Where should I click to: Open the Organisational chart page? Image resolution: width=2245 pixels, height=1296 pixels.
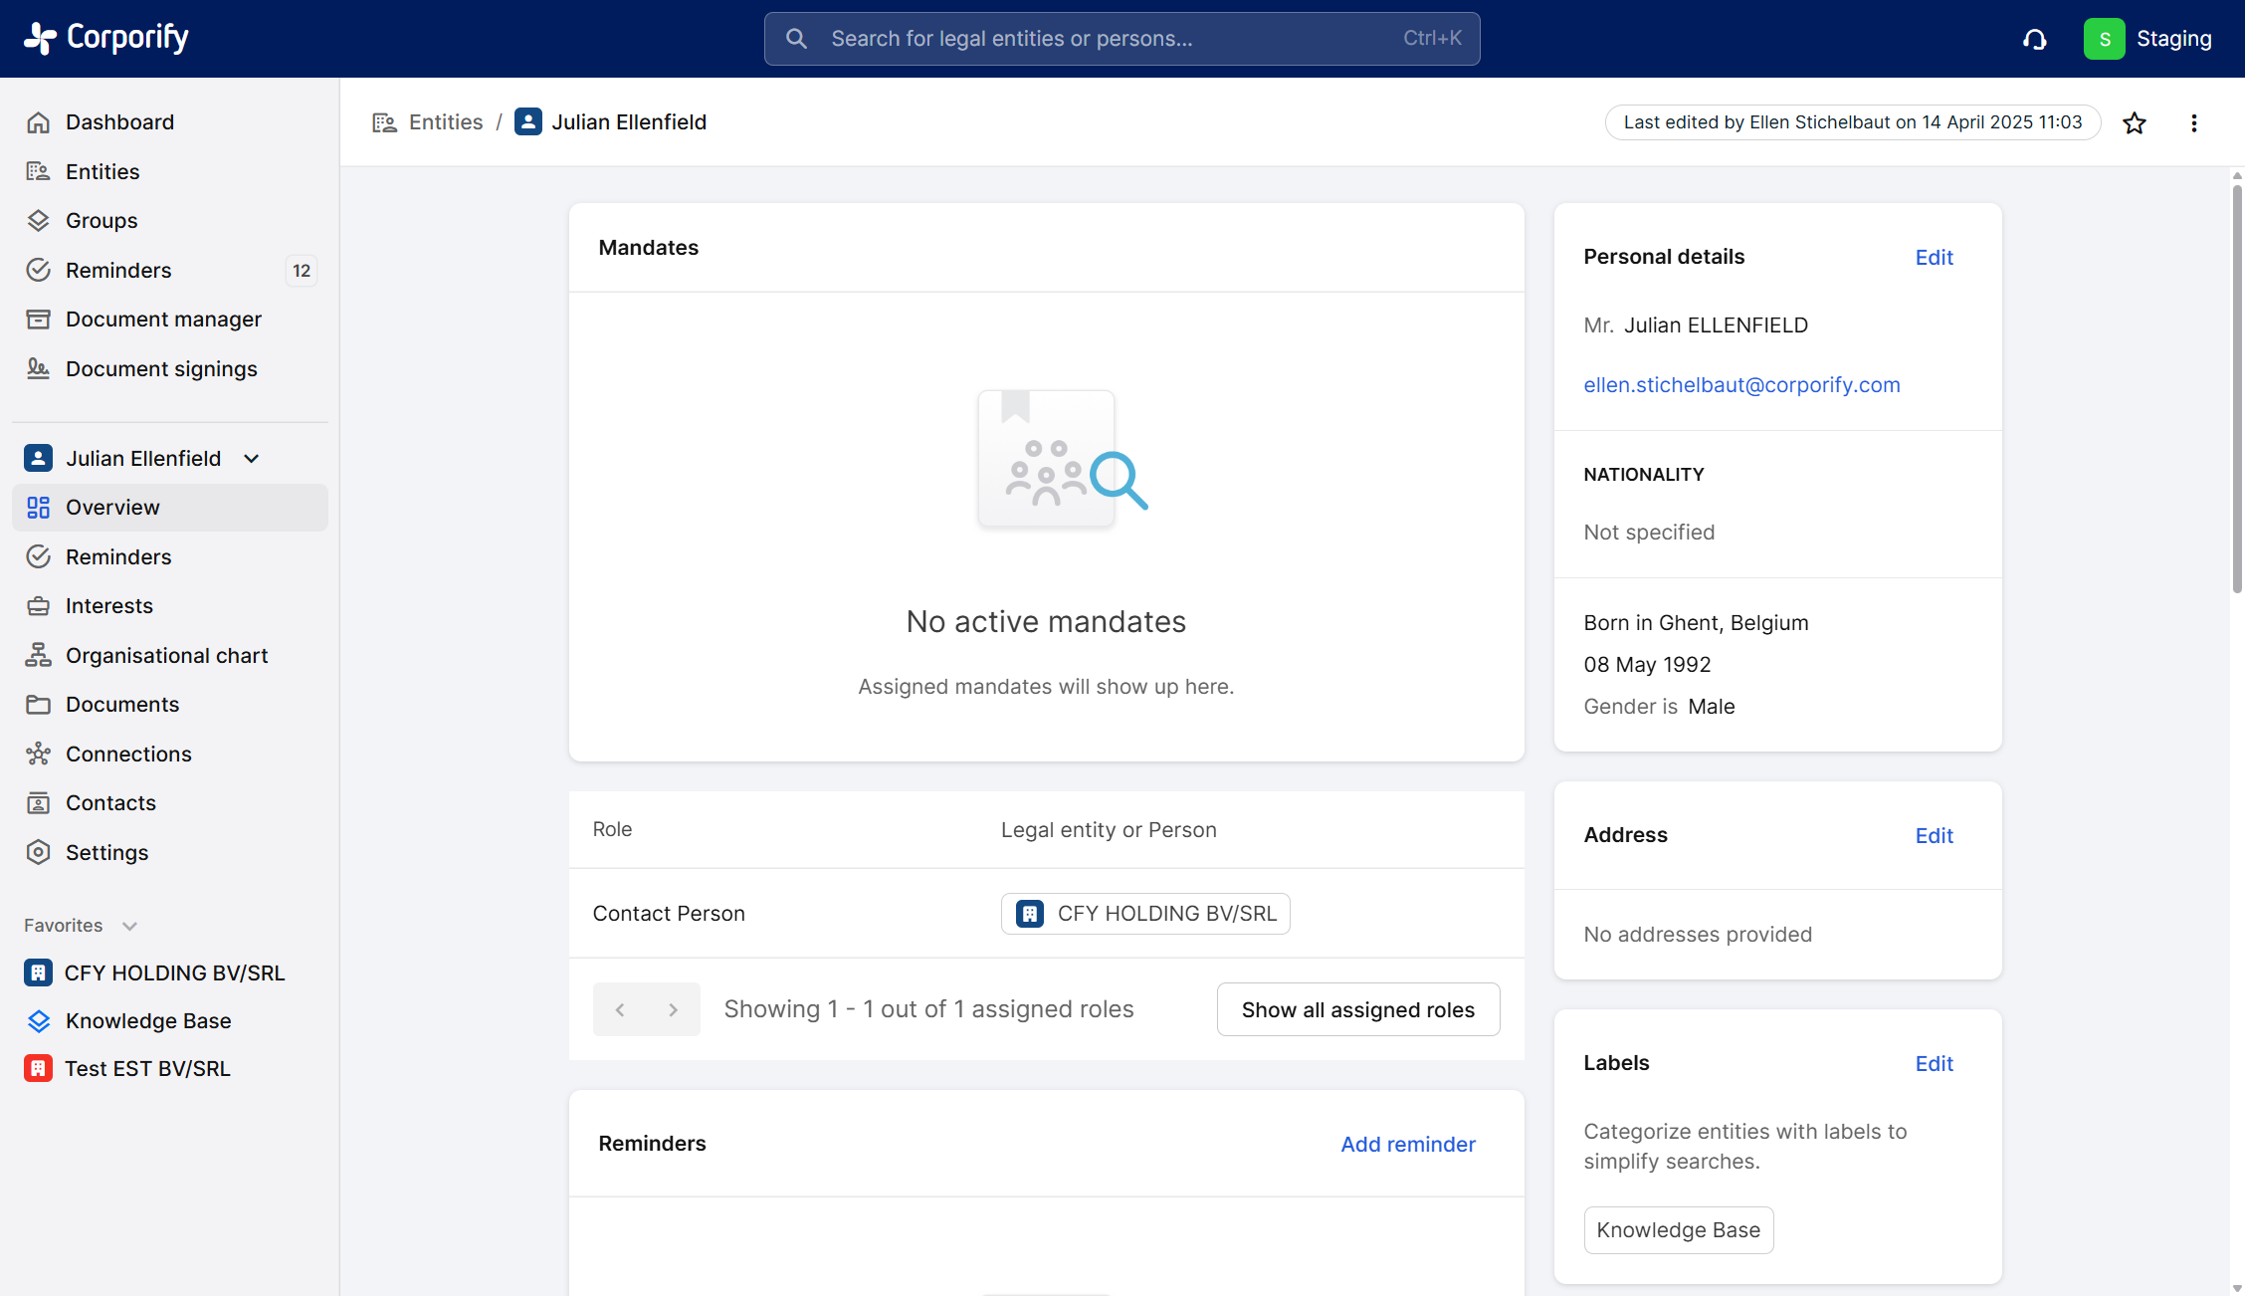click(x=166, y=656)
